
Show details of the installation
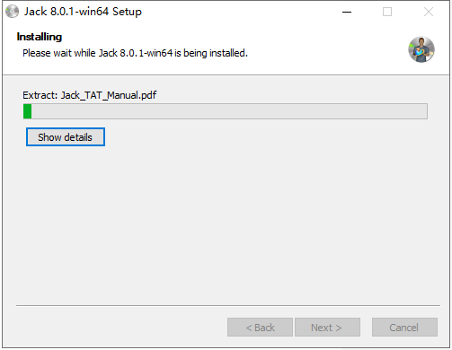pyautogui.click(x=66, y=137)
